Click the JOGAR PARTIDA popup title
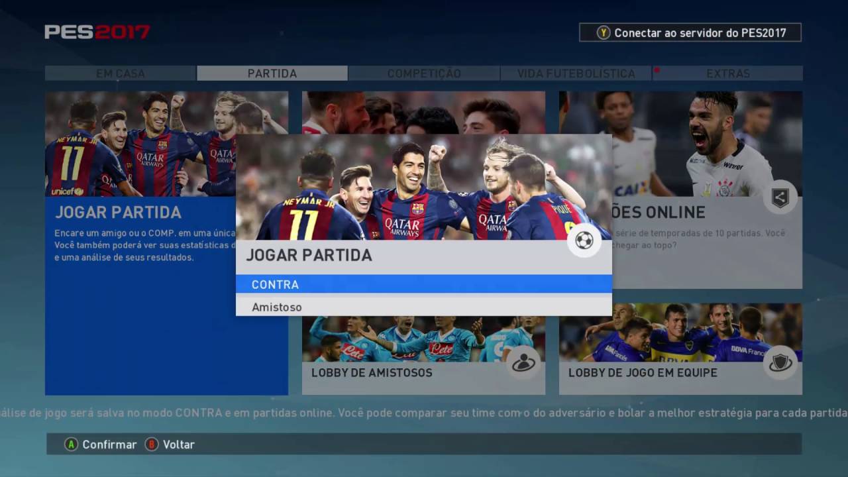 coord(309,255)
